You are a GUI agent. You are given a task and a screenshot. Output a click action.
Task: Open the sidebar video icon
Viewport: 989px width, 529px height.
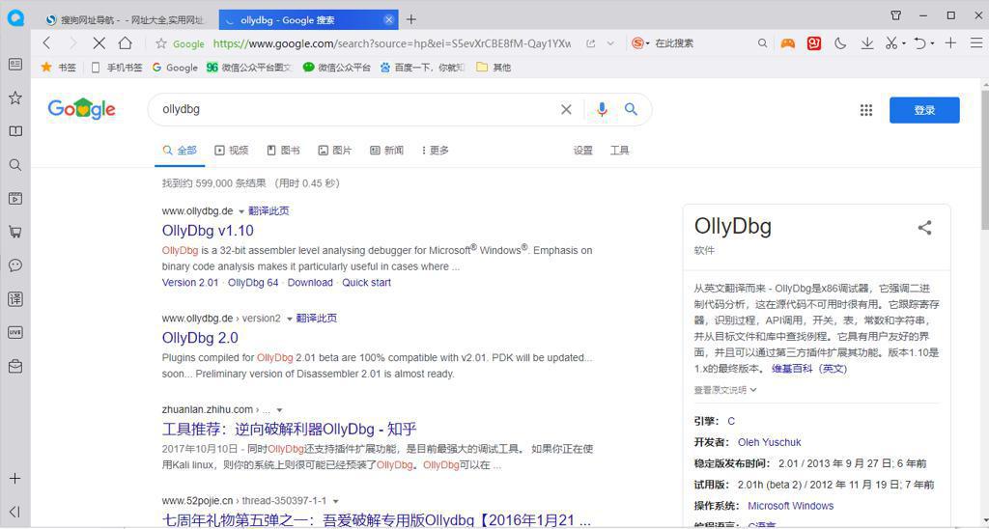click(x=15, y=199)
